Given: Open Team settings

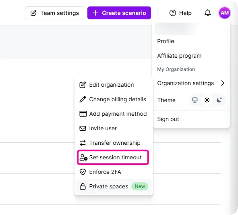Looking at the screenshot, I should (x=54, y=13).
